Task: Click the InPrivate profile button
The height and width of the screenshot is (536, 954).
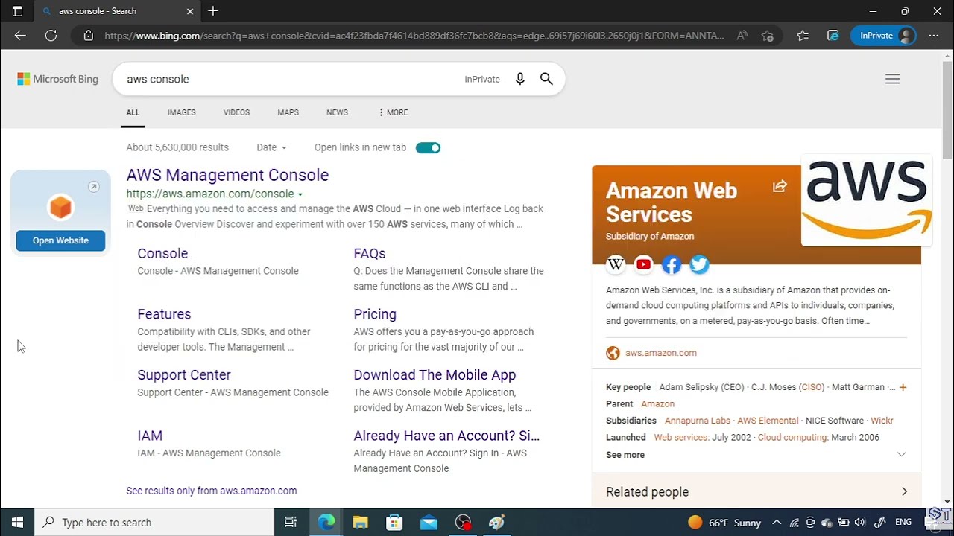Action: coord(883,36)
